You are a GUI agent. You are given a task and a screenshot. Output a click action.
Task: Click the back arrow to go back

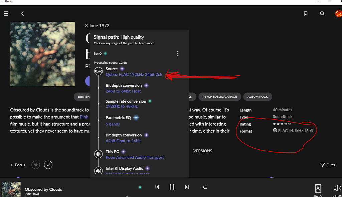coord(23,14)
